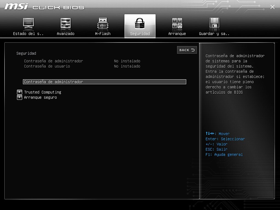Screen dimensions: 280x210
Task: Click the administrator password help description
Action: pos(235,74)
